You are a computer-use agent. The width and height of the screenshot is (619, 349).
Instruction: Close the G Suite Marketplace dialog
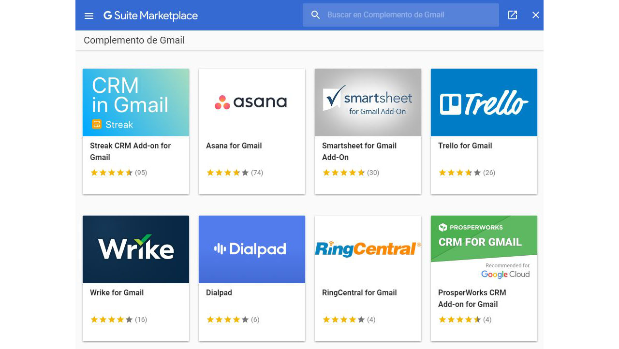(536, 15)
